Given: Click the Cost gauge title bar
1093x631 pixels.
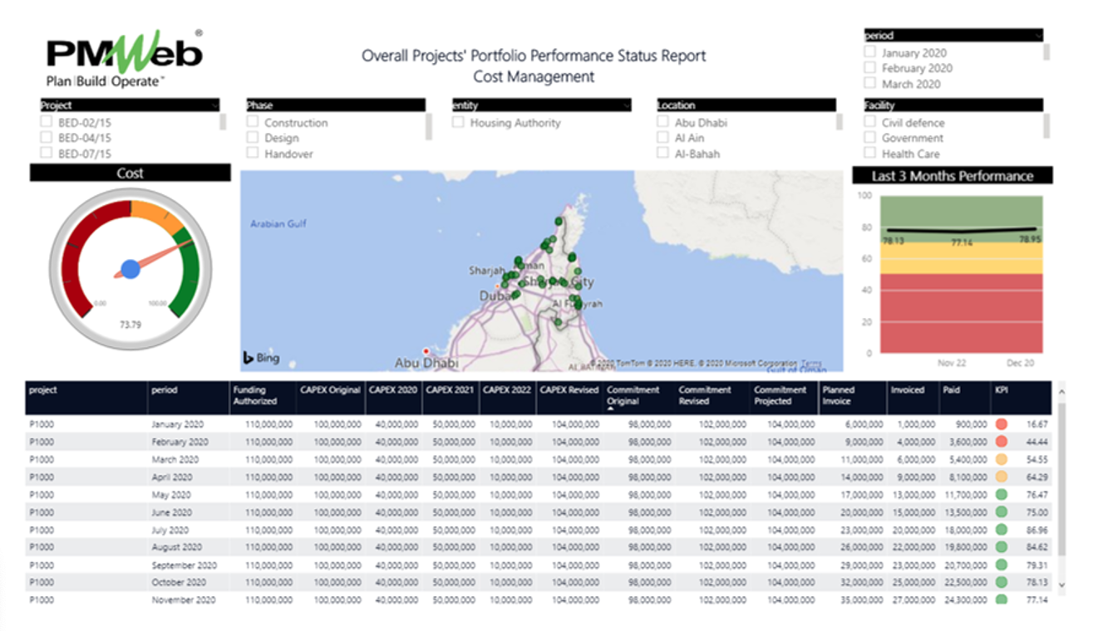Looking at the screenshot, I should coord(130,174).
